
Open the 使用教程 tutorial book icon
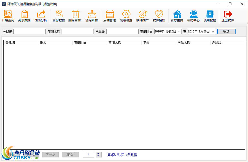(x=210, y=16)
